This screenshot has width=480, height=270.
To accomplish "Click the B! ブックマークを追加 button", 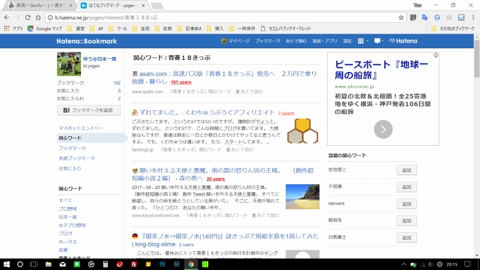I will click(89, 110).
